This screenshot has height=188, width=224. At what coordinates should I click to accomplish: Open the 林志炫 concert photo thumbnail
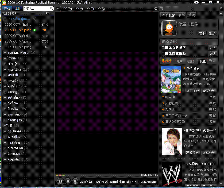[172, 141]
